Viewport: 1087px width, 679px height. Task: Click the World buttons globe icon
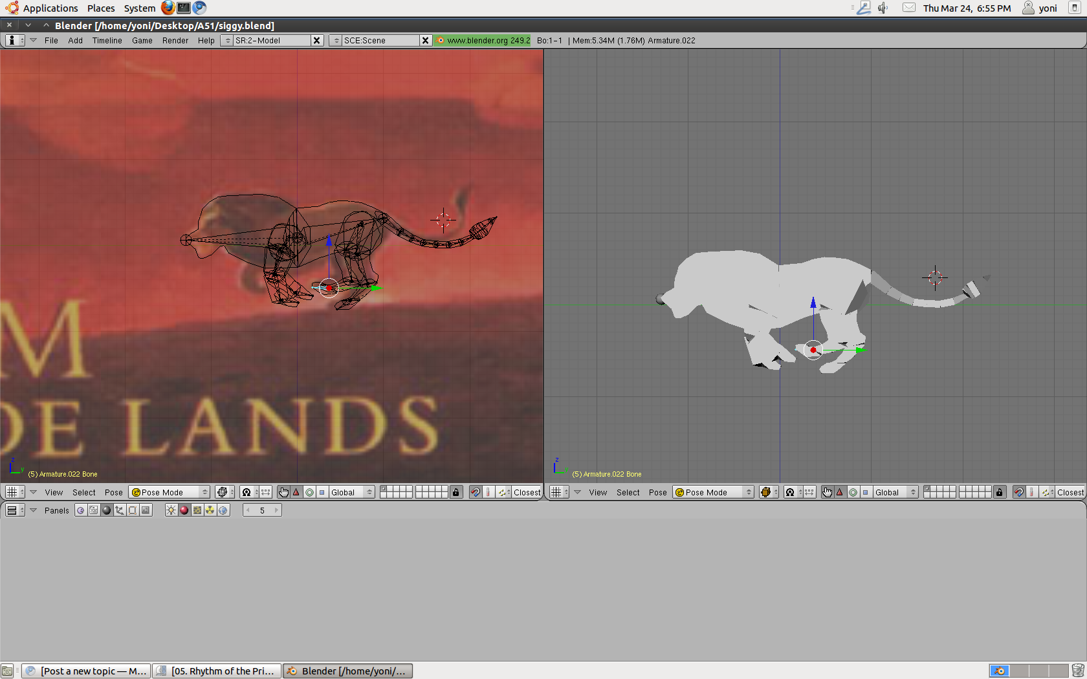[223, 510]
